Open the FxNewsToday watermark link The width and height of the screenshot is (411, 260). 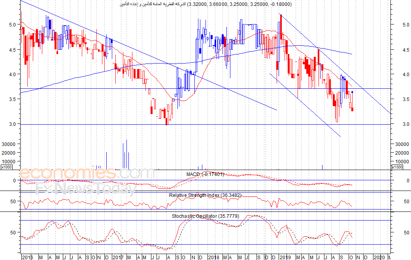click(85, 190)
